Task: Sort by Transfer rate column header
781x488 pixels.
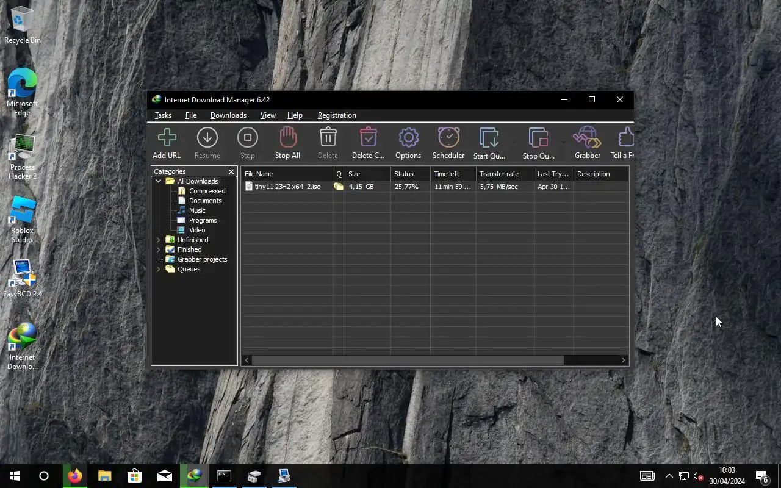Action: click(505, 174)
